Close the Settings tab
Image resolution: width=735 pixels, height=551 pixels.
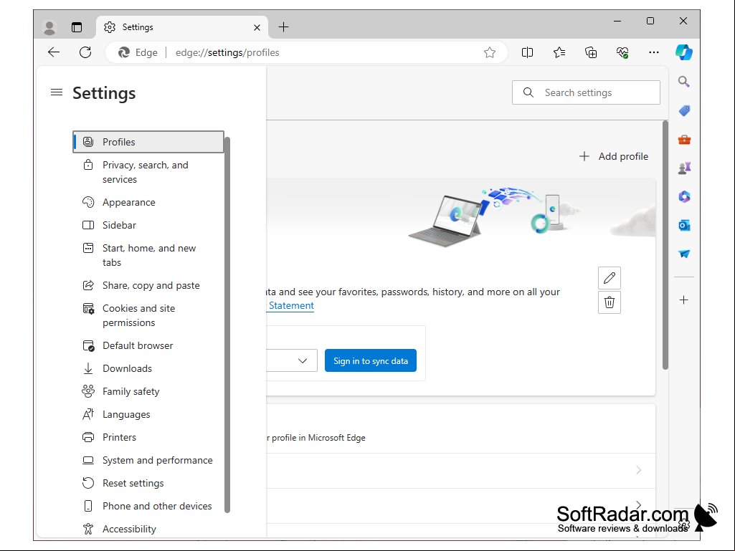pos(257,28)
